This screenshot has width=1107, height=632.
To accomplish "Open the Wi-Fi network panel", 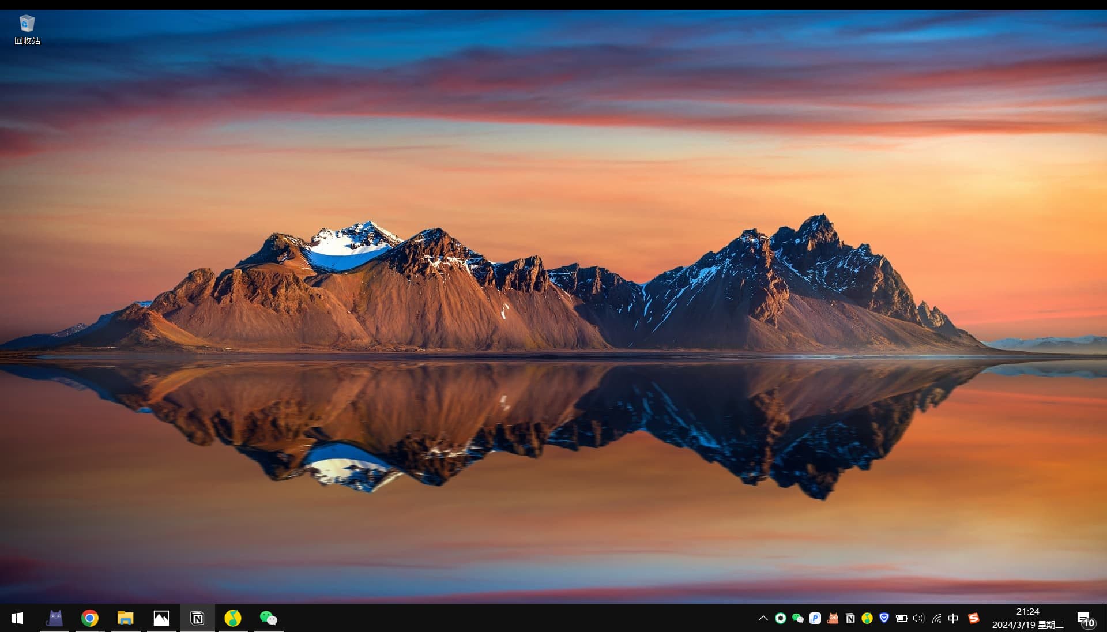I will pyautogui.click(x=936, y=618).
